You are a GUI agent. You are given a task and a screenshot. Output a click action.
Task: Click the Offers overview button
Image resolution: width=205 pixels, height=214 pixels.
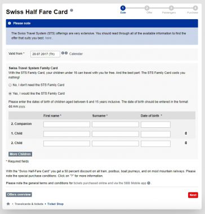(19, 194)
